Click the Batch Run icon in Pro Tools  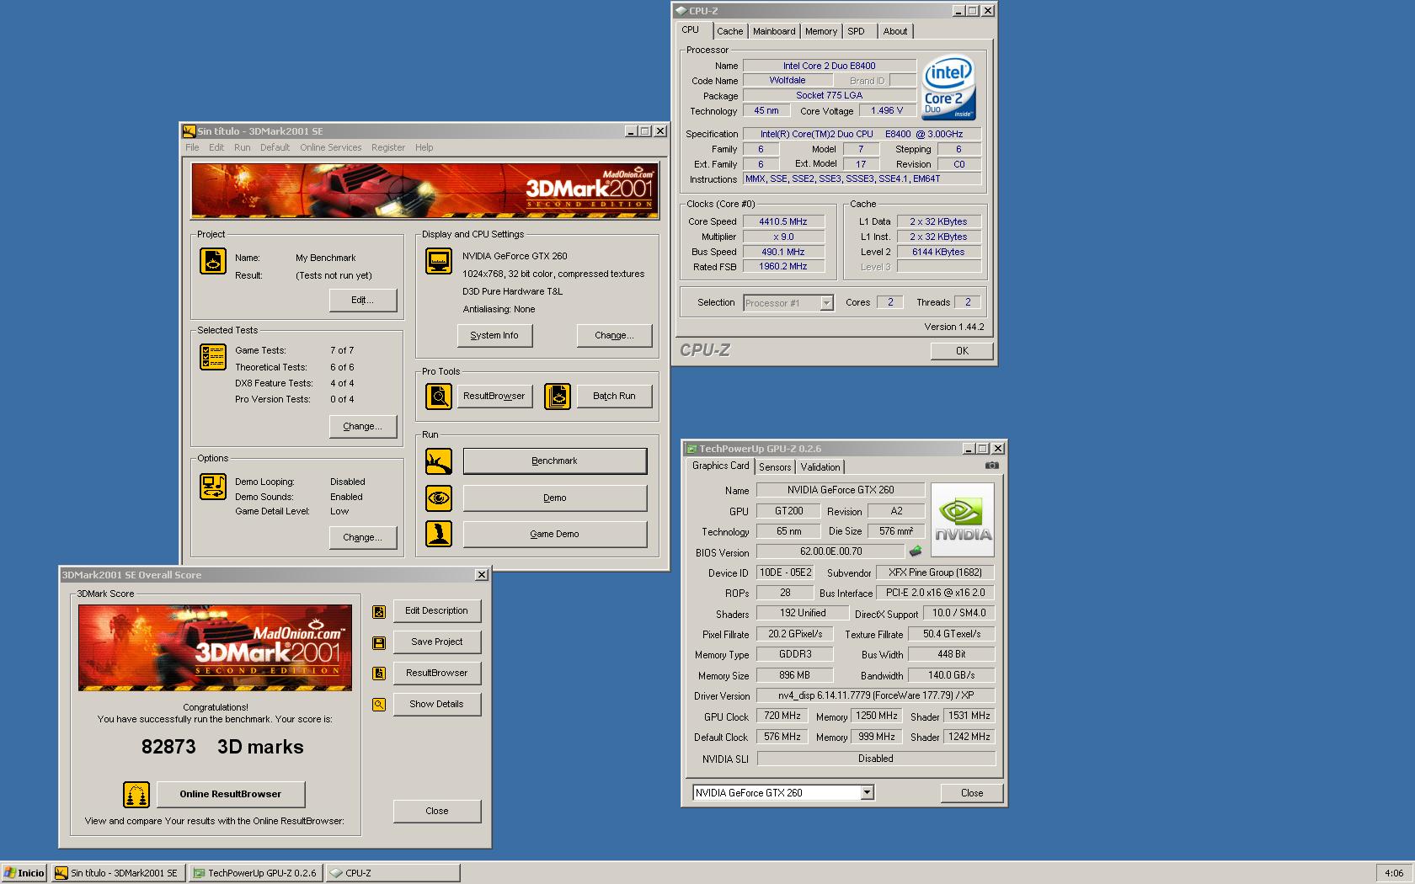coord(557,396)
